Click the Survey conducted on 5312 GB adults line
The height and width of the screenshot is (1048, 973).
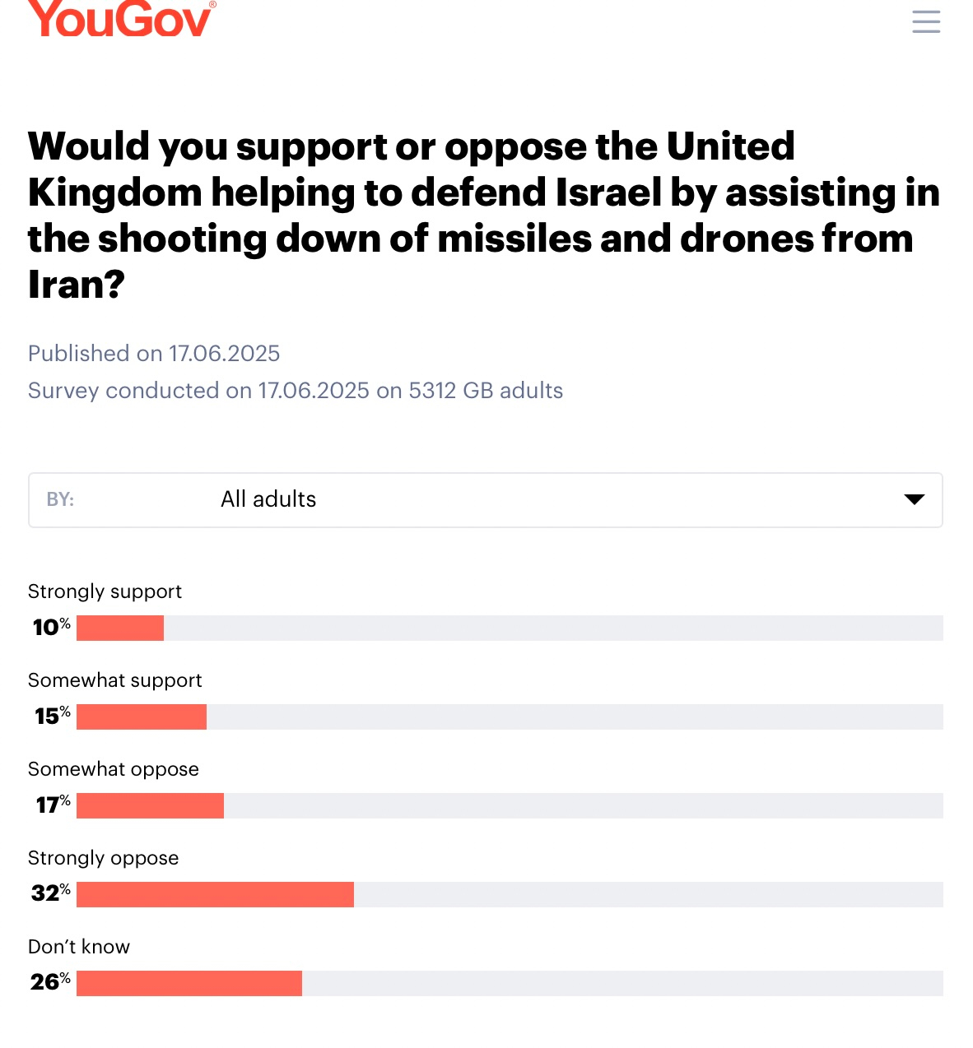point(296,391)
